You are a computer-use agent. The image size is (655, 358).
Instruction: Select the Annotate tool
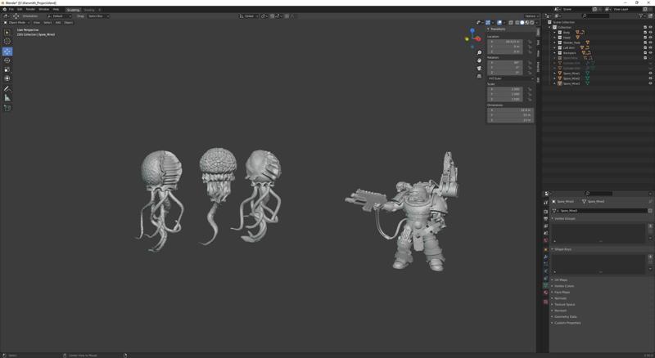click(7, 88)
